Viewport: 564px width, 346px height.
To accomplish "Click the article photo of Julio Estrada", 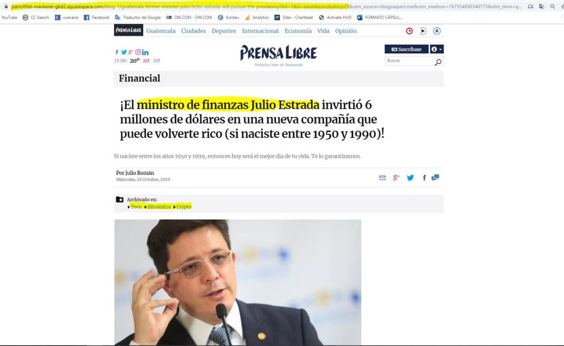I will pos(238,282).
